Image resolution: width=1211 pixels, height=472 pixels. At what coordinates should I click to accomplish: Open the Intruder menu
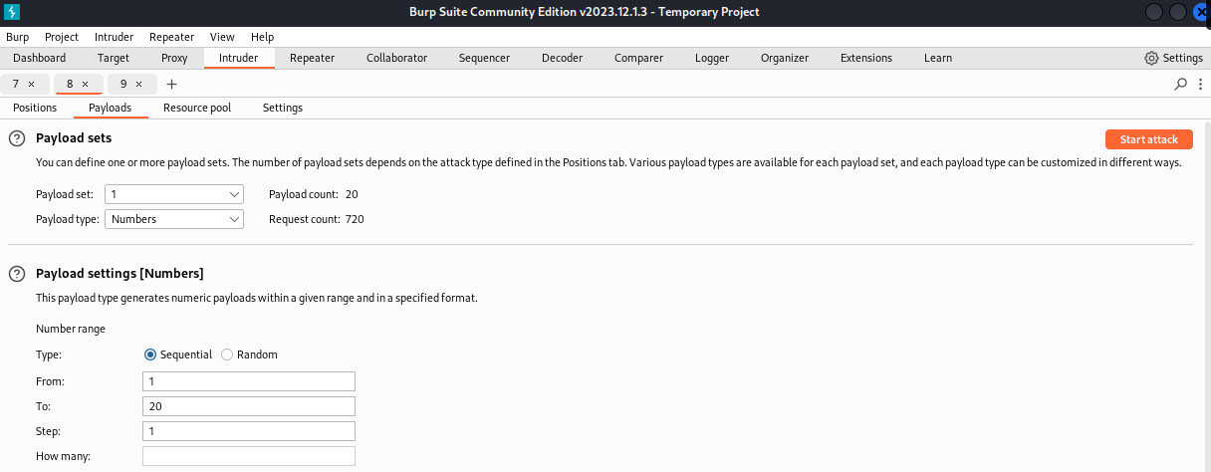(114, 37)
